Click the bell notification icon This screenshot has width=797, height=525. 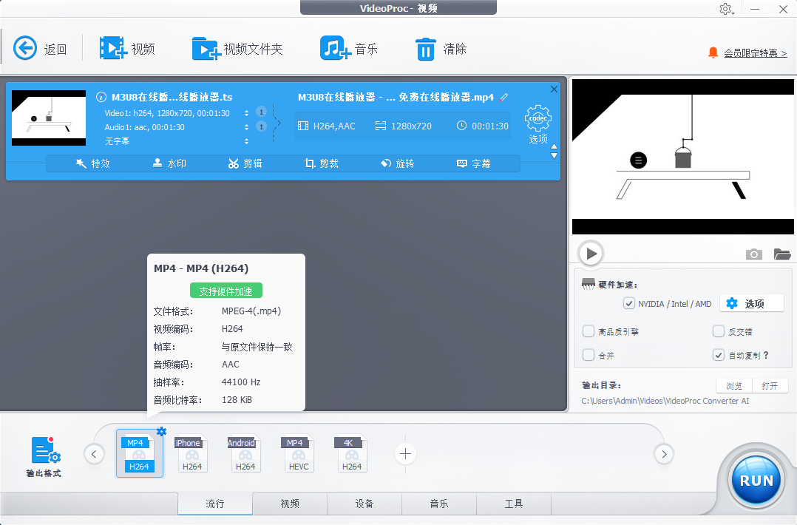[713, 52]
